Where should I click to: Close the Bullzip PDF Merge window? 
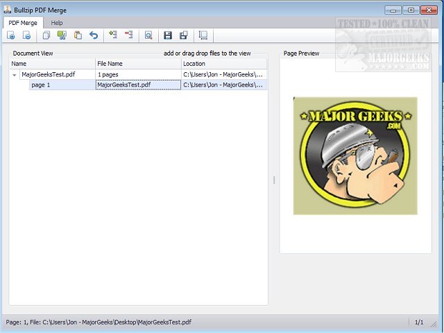tap(429, 10)
